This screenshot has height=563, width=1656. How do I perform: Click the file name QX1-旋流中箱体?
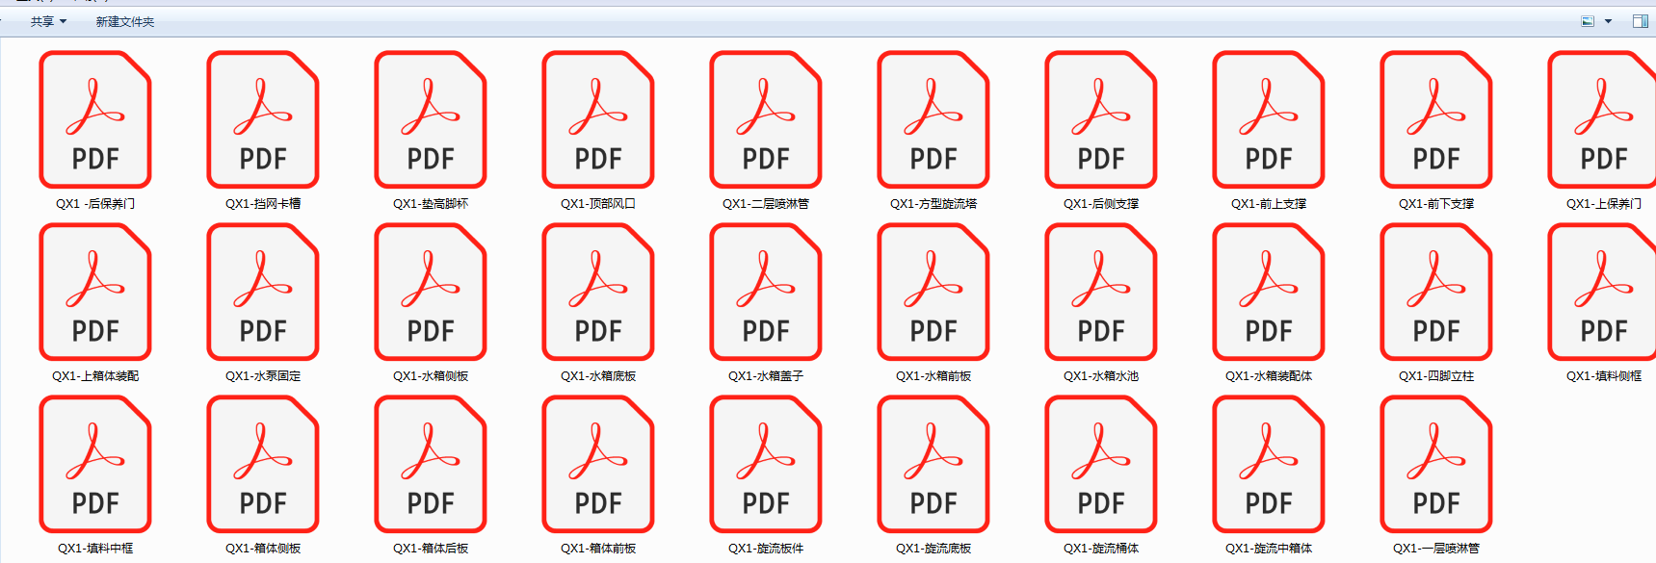click(1269, 549)
